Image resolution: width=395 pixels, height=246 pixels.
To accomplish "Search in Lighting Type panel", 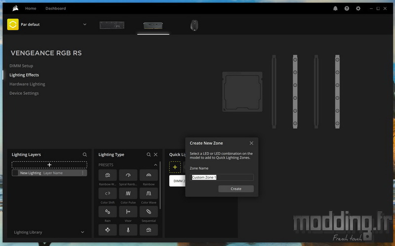I will point(149,155).
